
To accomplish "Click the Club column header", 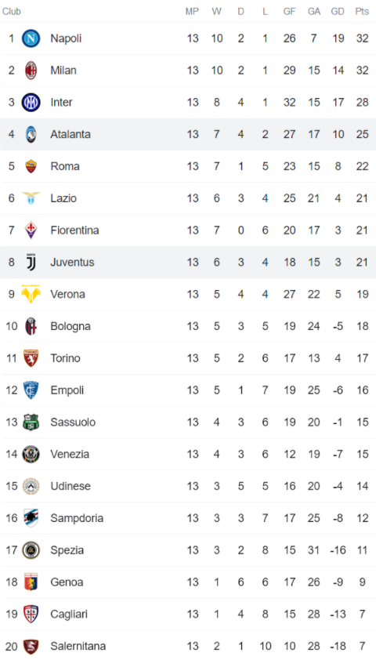I will [11, 11].
